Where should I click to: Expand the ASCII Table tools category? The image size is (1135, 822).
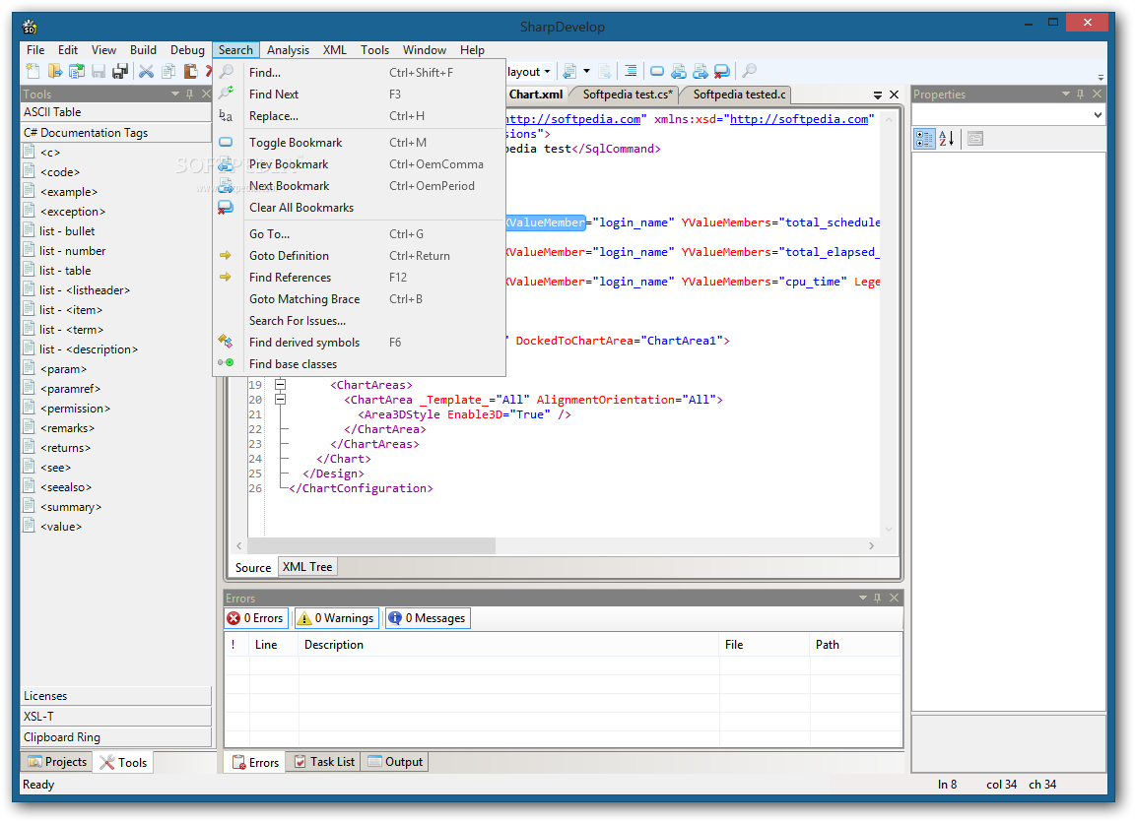tap(116, 112)
